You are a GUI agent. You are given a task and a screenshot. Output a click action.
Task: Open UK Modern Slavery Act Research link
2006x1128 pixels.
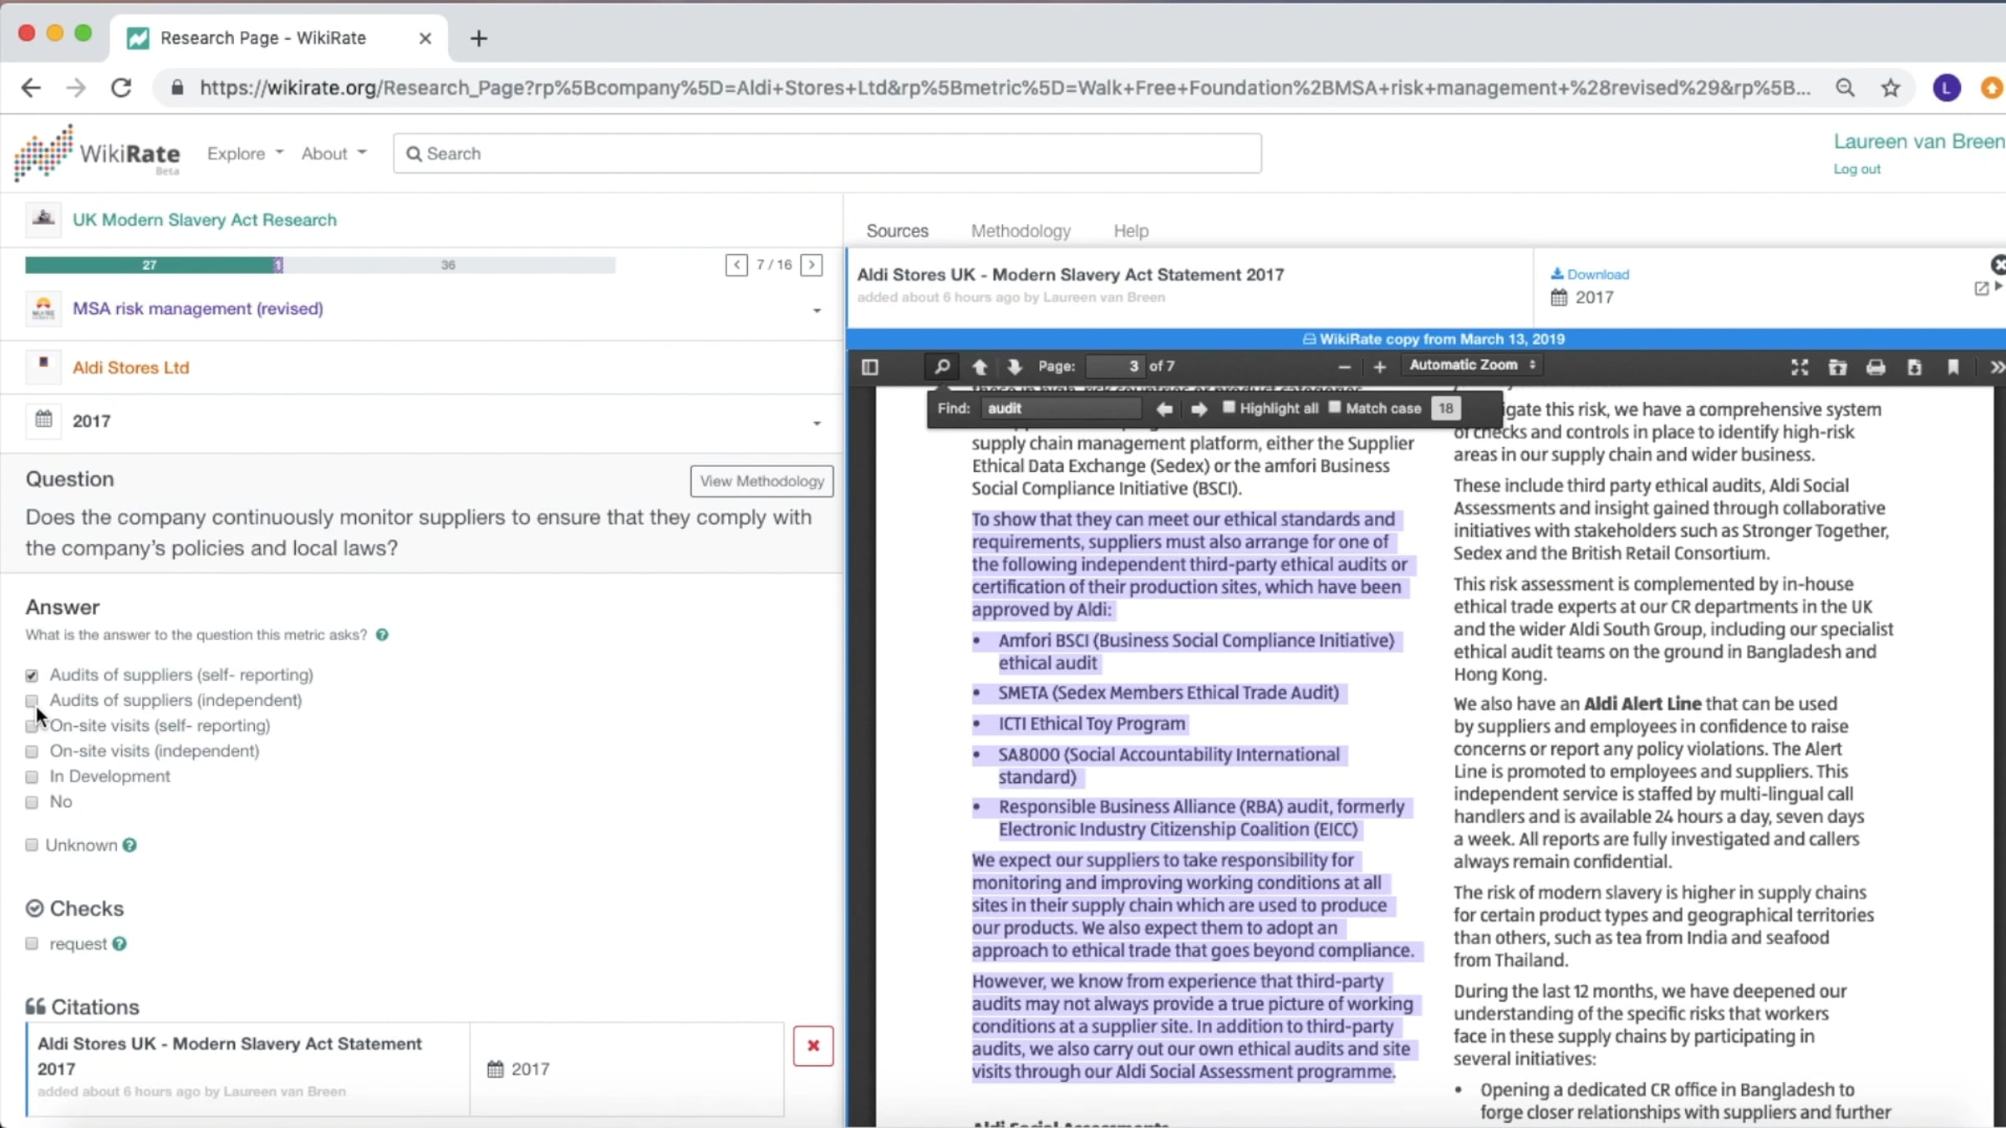[204, 220]
